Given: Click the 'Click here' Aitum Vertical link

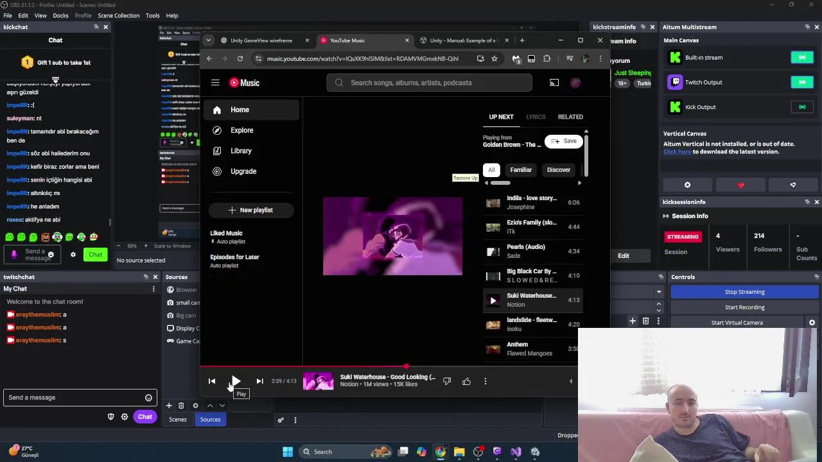Looking at the screenshot, I should click(677, 152).
